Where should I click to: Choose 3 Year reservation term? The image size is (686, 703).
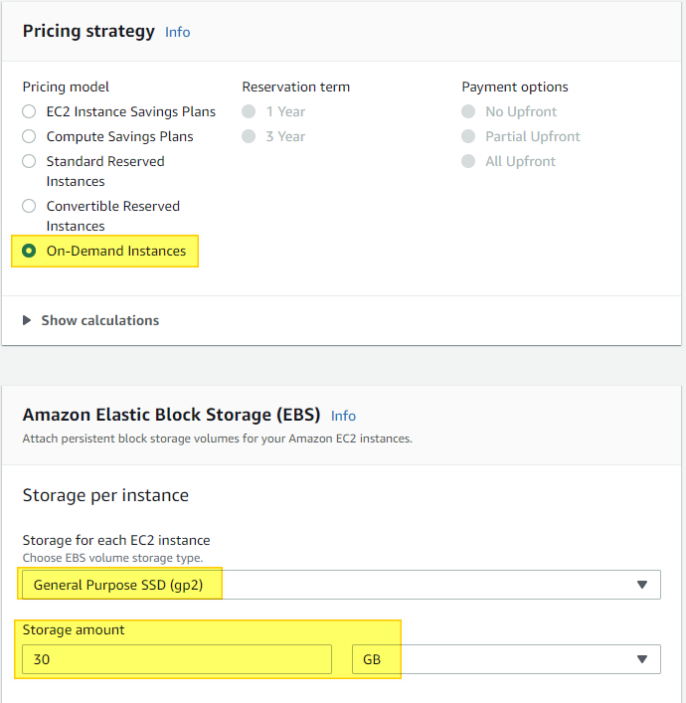249,136
